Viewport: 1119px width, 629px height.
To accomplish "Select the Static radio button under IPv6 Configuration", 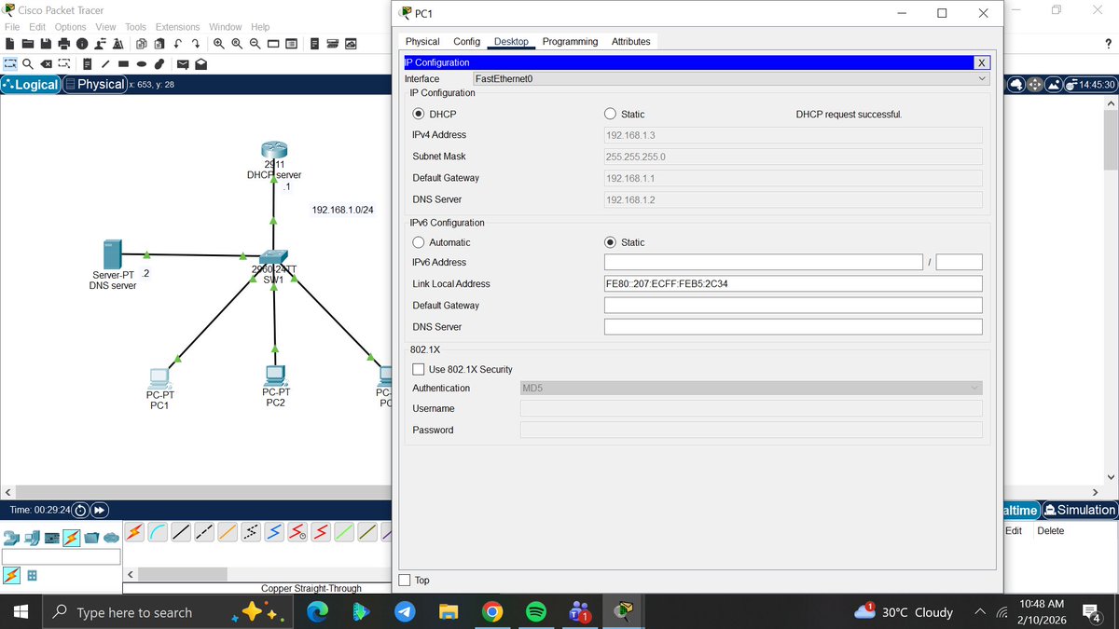I will coord(612,242).
